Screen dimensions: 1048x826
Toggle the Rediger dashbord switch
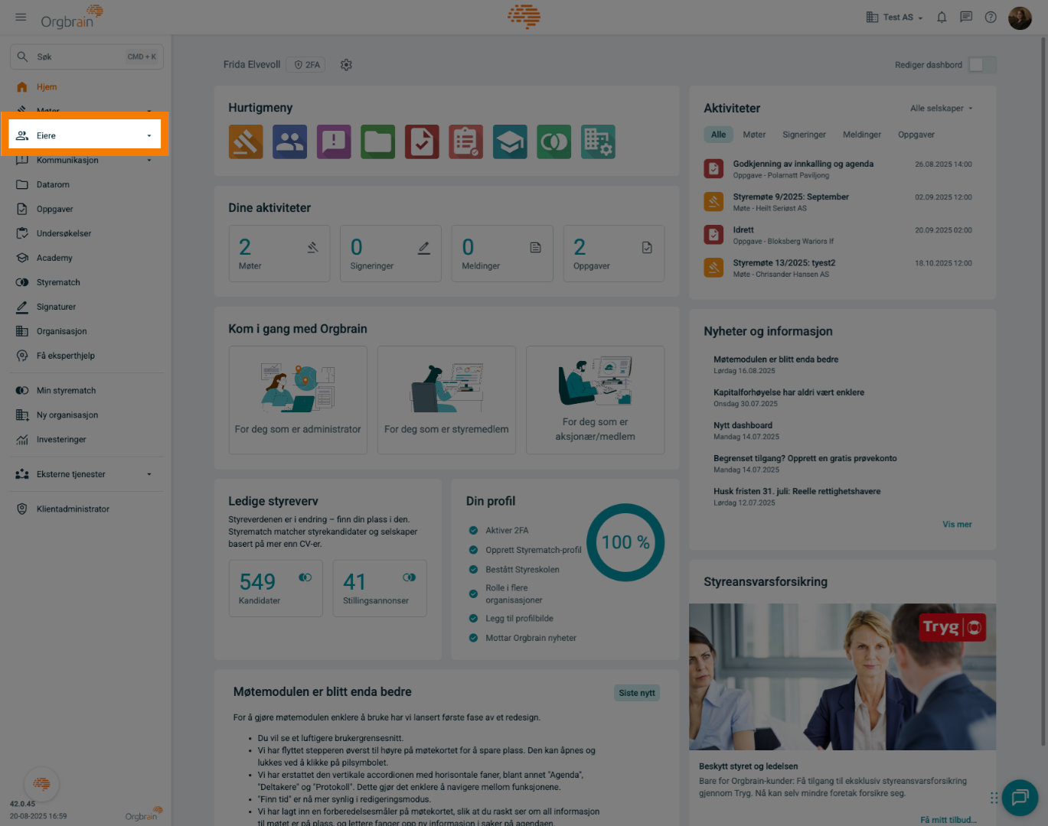[x=982, y=65]
